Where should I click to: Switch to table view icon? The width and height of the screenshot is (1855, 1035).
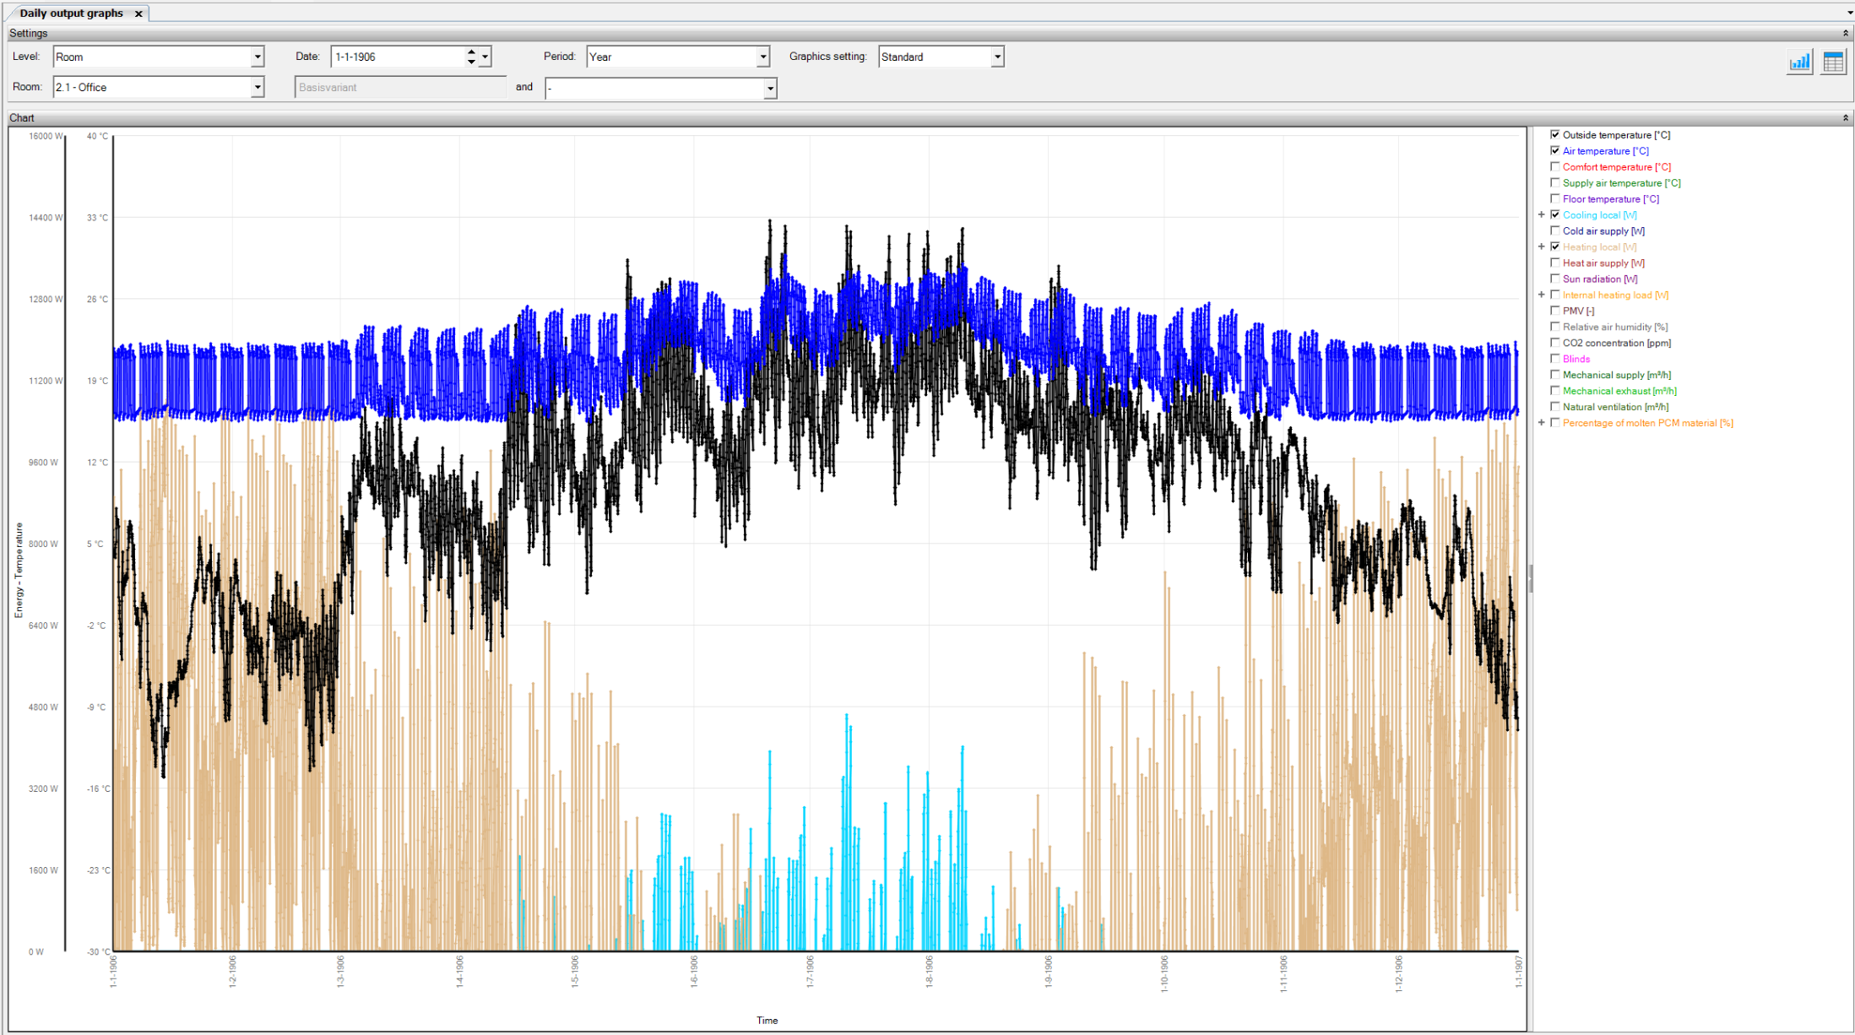pos(1833,62)
